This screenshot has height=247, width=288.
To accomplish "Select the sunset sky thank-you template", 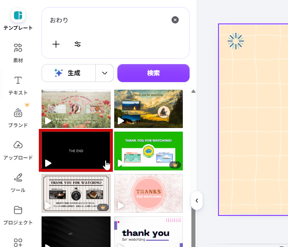I will pos(149,109).
